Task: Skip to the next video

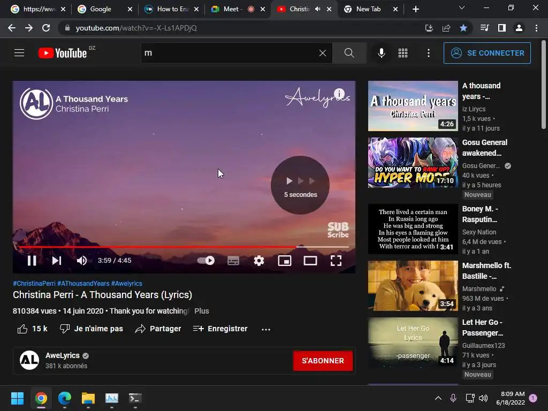Action: pos(57,261)
